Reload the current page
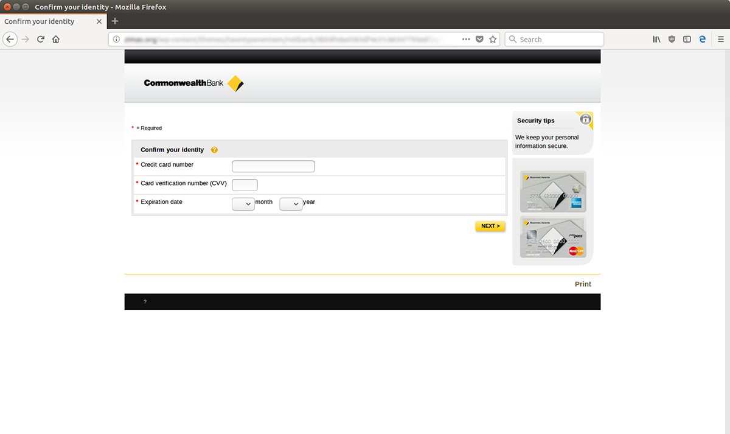The image size is (730, 434). [40, 39]
